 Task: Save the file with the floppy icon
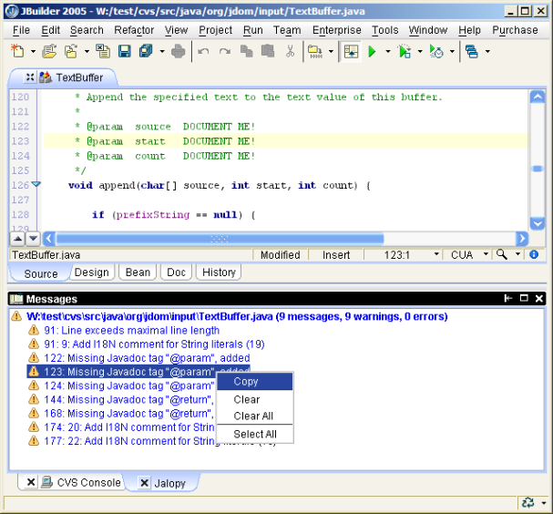click(x=124, y=51)
